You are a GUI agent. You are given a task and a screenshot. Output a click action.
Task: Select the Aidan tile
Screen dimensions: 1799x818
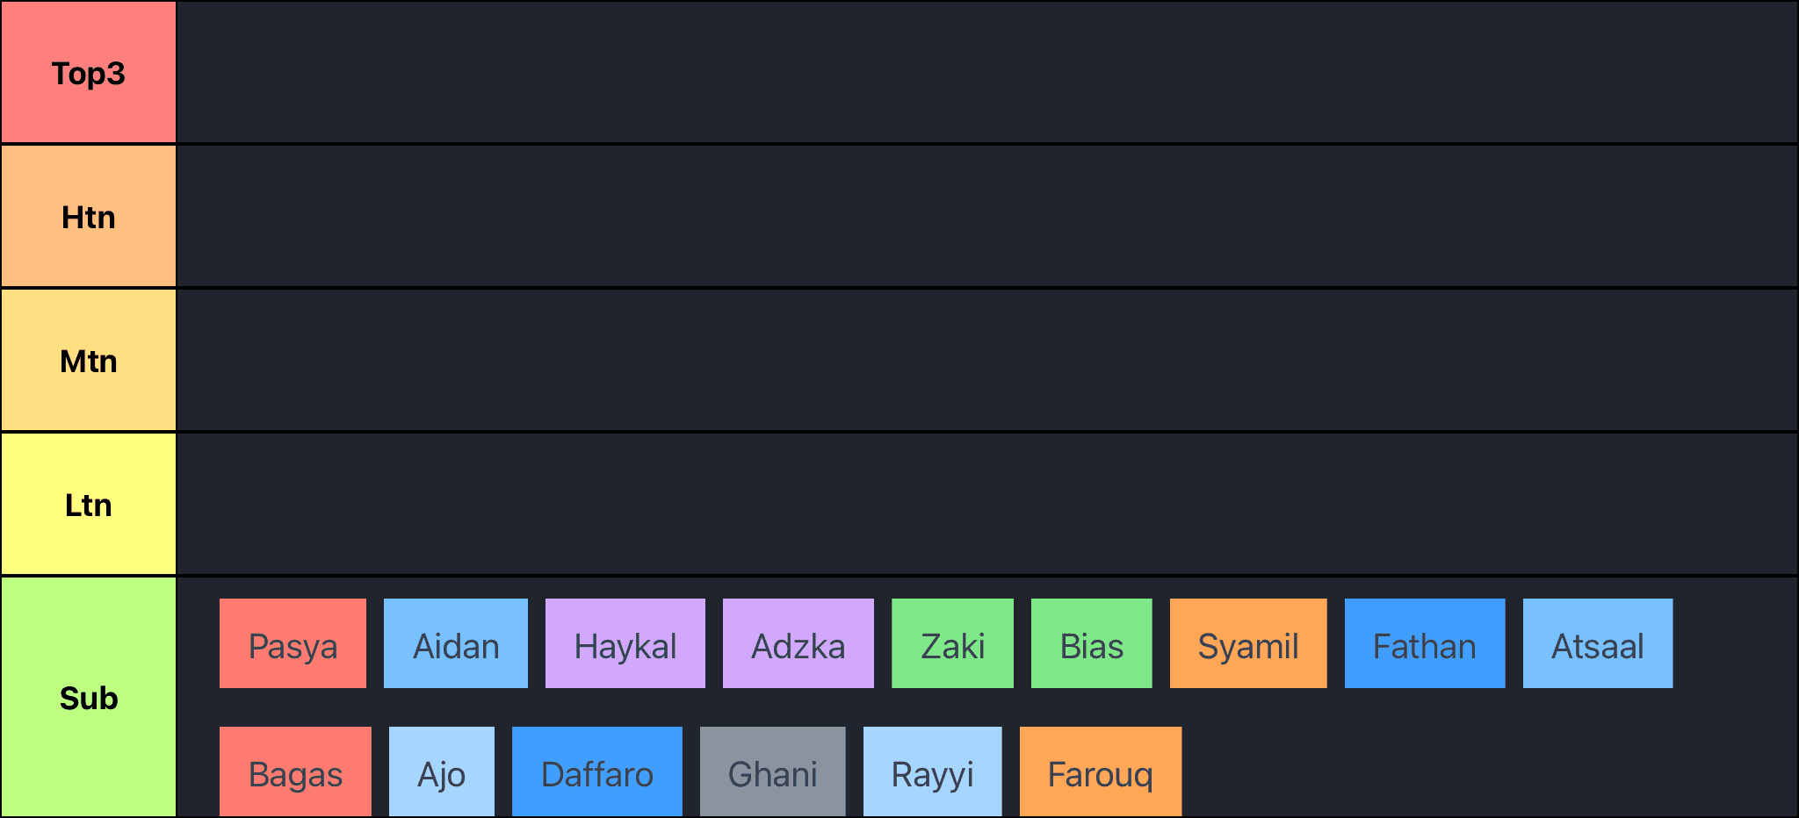click(x=456, y=643)
